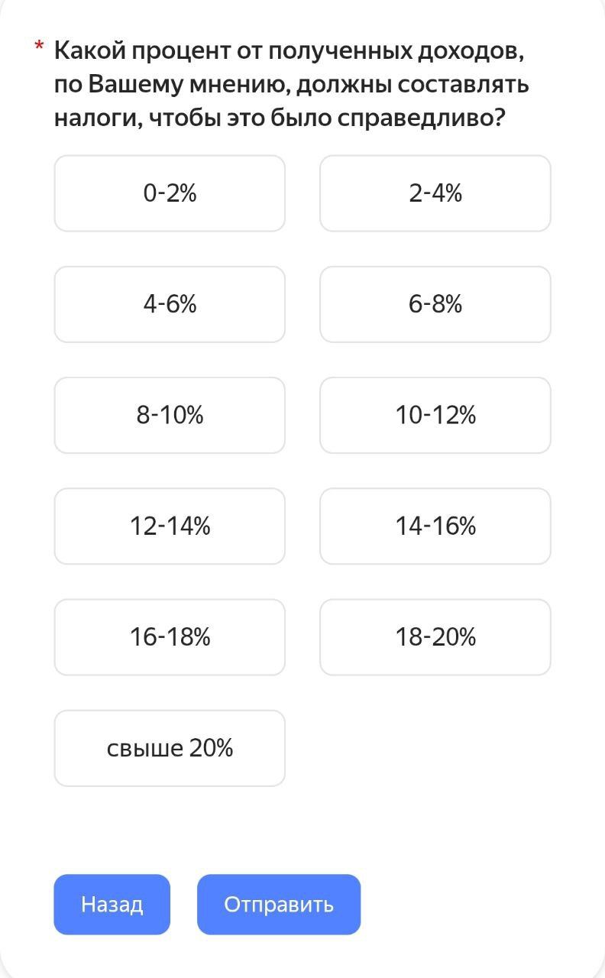The width and height of the screenshot is (605, 978).
Task: Pick the 4-6% answer
Action: tap(170, 304)
